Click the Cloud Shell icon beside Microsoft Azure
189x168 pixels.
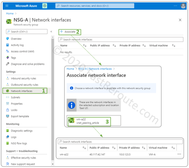(x=45, y=6)
